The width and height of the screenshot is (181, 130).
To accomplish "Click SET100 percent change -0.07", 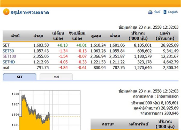I will coord(82,56).
